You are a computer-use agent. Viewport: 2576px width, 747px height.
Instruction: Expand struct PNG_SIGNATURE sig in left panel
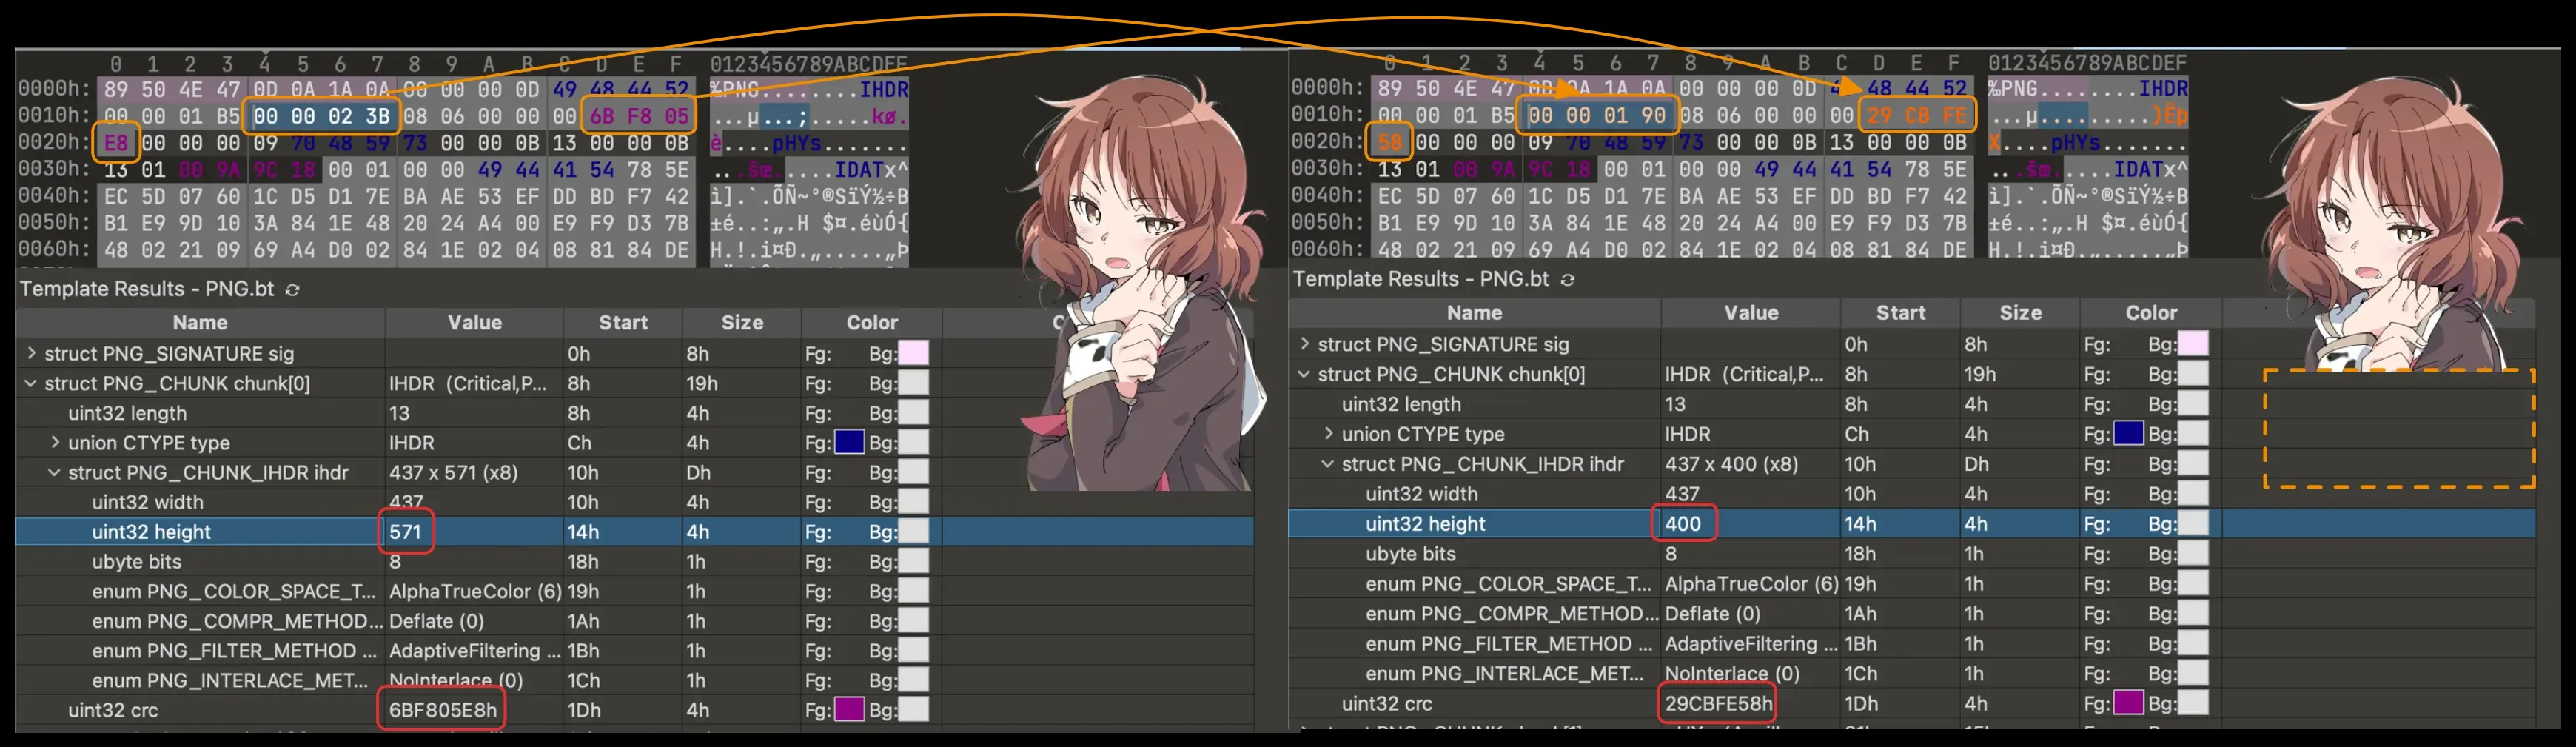pyautogui.click(x=32, y=353)
